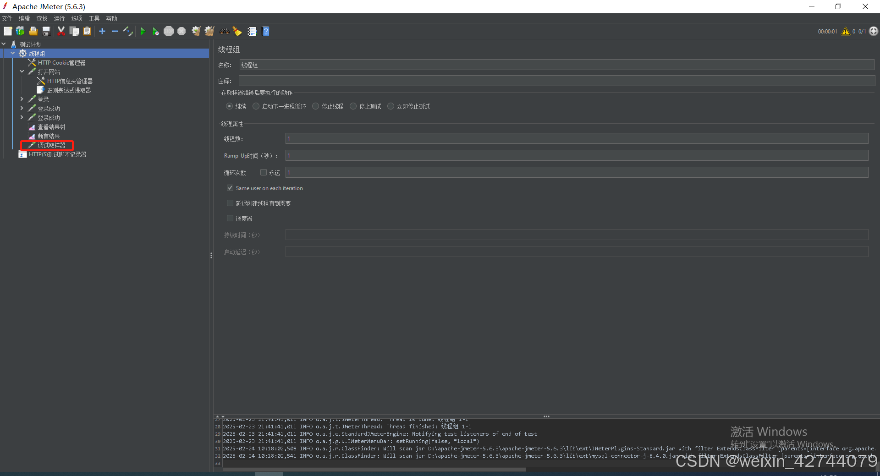
Task: Select HTTP(S)测试脚本记录器 in tree
Action: click(57, 154)
